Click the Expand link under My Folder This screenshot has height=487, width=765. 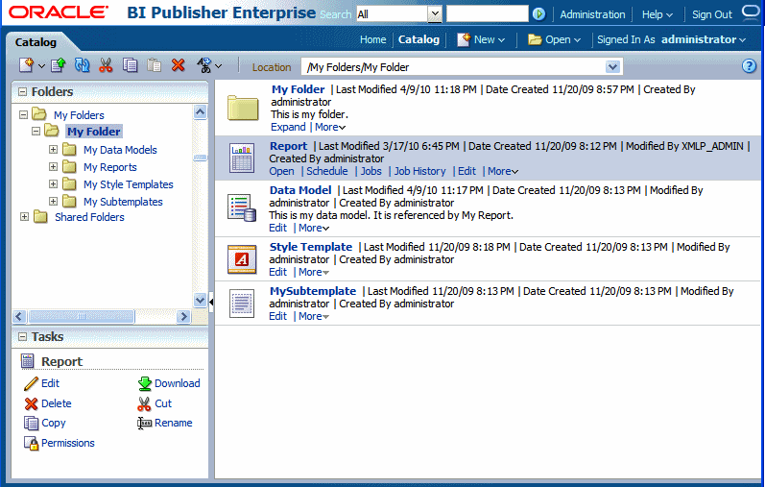pos(288,127)
